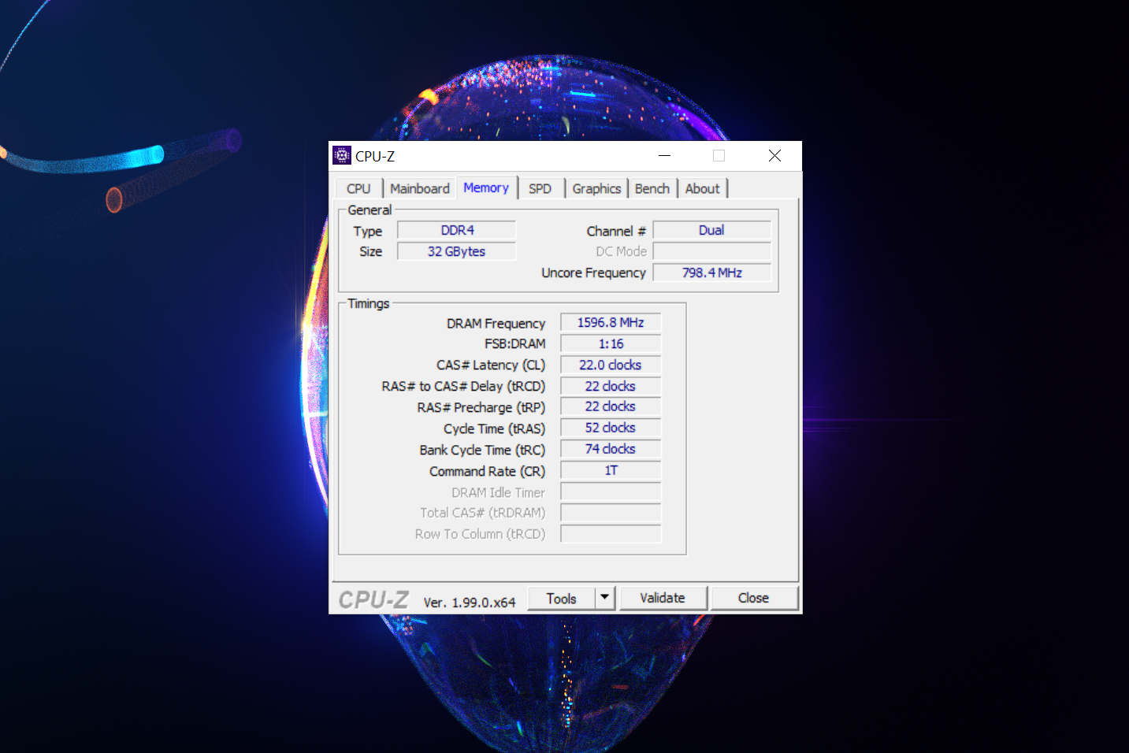This screenshot has height=753, width=1129.
Task: Show the About tab
Action: coord(703,188)
